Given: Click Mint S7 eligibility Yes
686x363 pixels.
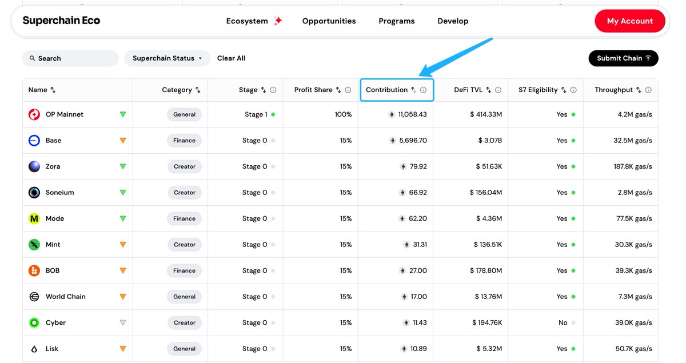Looking at the screenshot, I should click(562, 245).
